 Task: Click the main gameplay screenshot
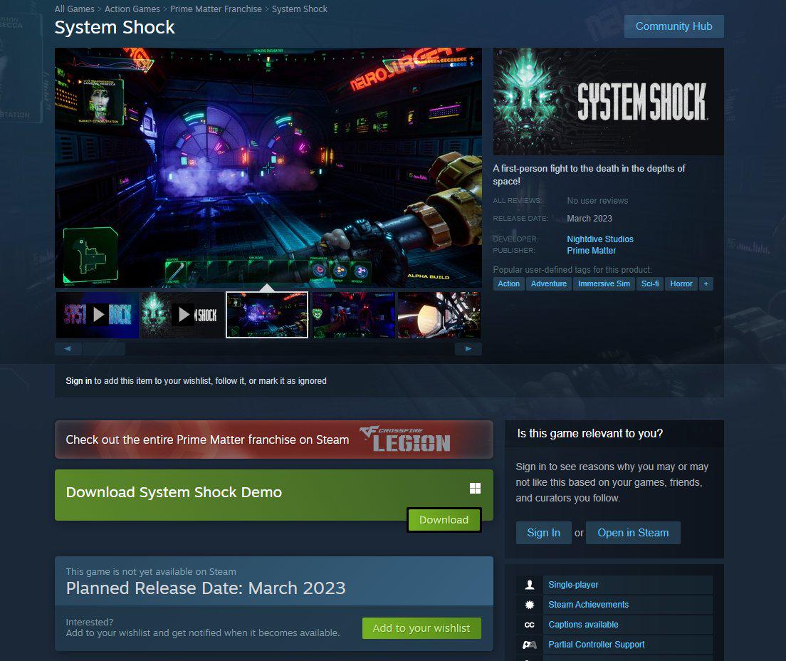[x=268, y=167]
